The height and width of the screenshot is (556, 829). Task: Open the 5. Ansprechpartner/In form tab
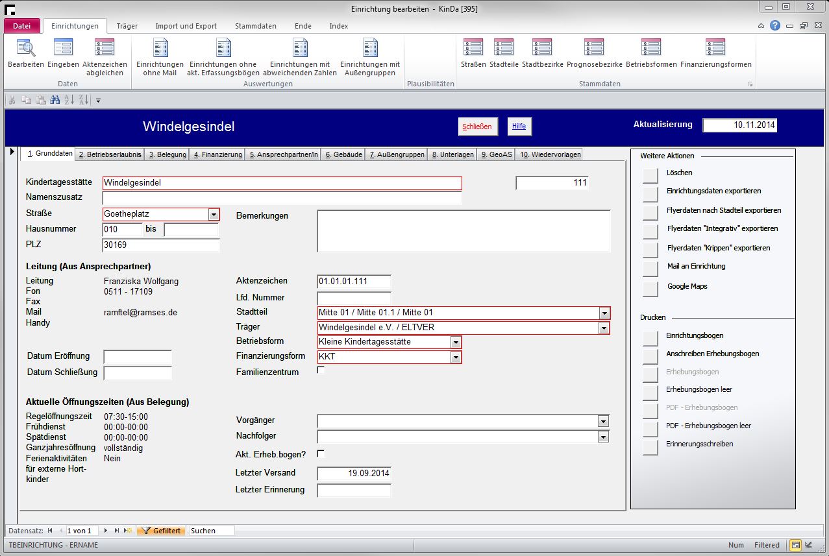[x=284, y=154]
